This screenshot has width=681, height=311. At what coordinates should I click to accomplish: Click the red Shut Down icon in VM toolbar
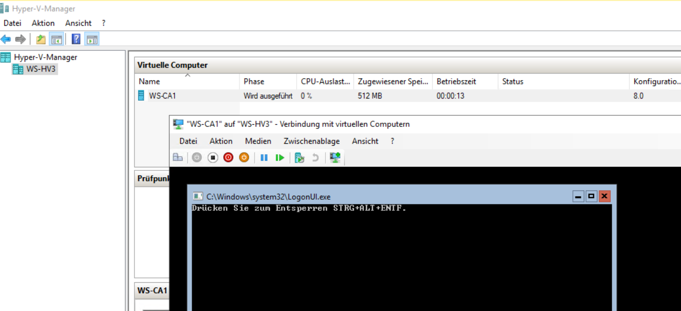pyautogui.click(x=228, y=157)
